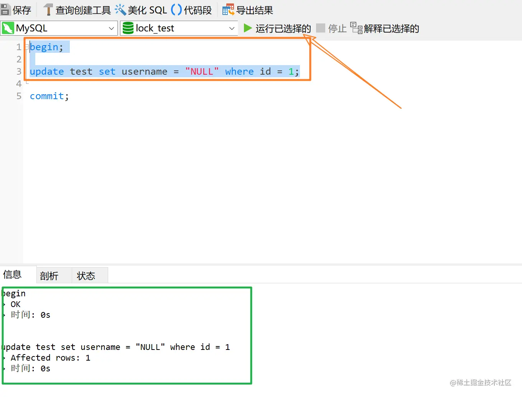The image size is (522, 397).
Task: Click 解释已选择的 explain selection
Action: (391, 28)
